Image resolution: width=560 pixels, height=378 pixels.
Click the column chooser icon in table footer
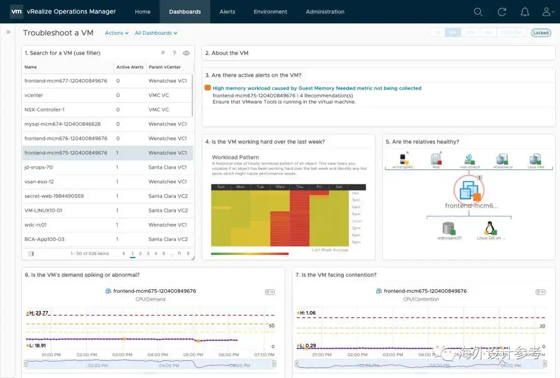pyautogui.click(x=31, y=253)
